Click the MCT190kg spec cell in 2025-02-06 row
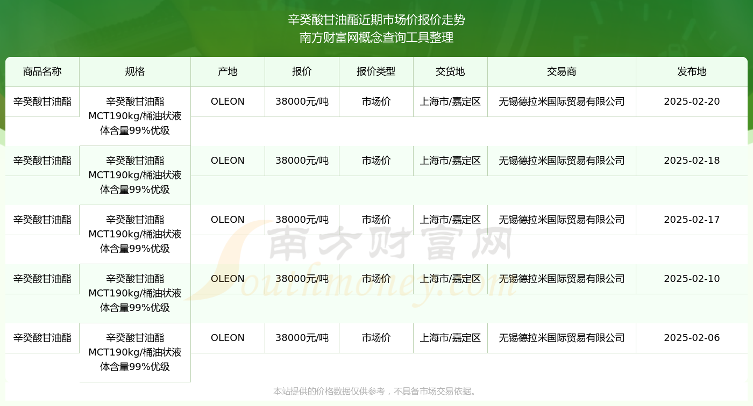753x406 pixels. 135,352
